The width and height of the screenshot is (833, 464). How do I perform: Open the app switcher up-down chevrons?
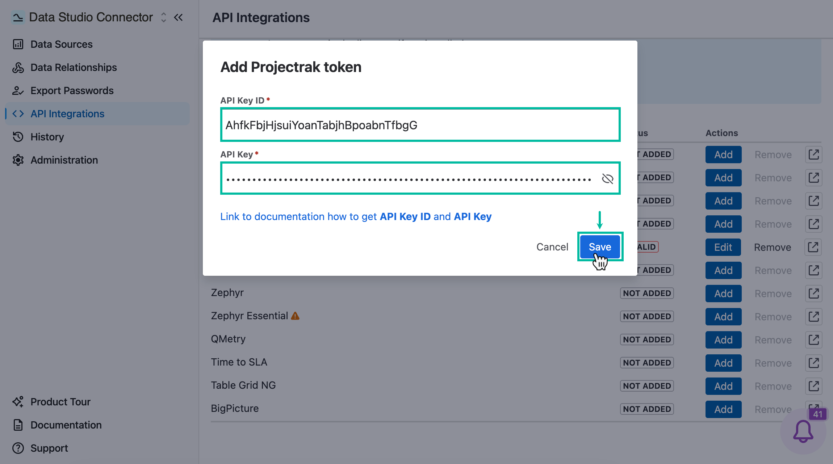pos(164,17)
